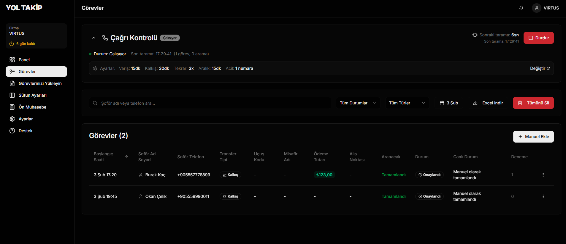Click the three-dot menu for Burak Koç
Image resolution: width=566 pixels, height=244 pixels.
543,175
